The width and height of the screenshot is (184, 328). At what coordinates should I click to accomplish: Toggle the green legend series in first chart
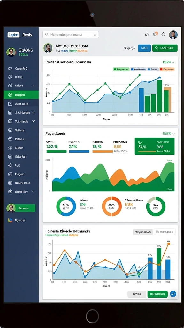tap(121, 69)
